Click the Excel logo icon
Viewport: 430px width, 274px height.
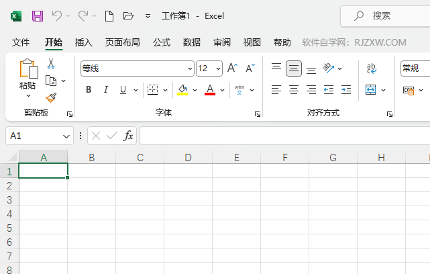[x=16, y=16]
